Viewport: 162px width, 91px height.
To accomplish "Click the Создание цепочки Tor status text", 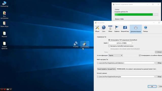I will click(x=121, y=12).
